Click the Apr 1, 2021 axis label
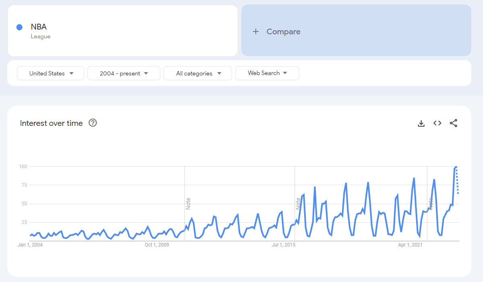Screen dimensions: 483x282 pyautogui.click(x=410, y=244)
